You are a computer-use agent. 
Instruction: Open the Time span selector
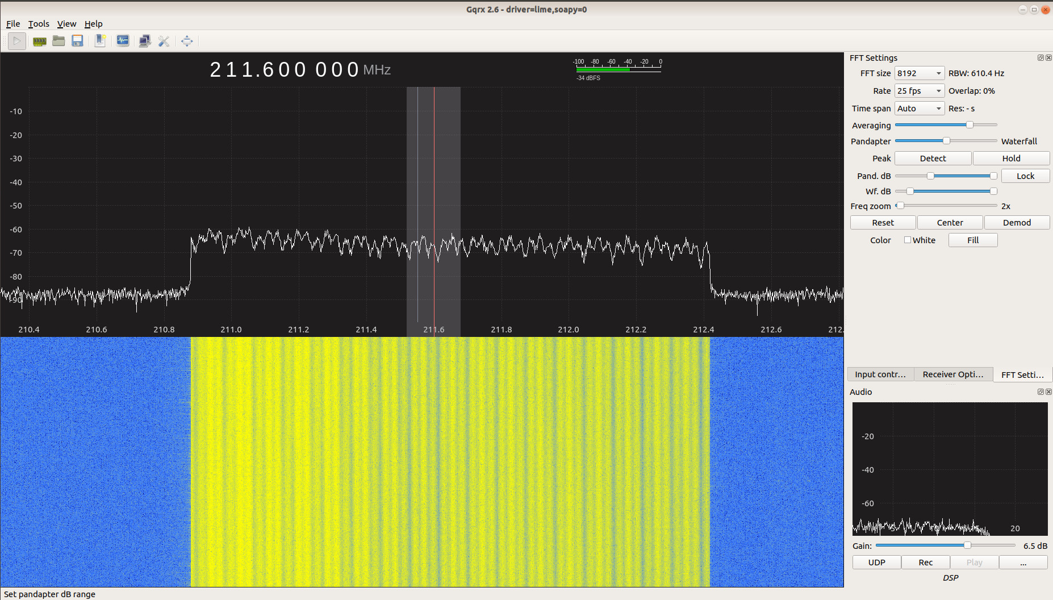(x=919, y=108)
